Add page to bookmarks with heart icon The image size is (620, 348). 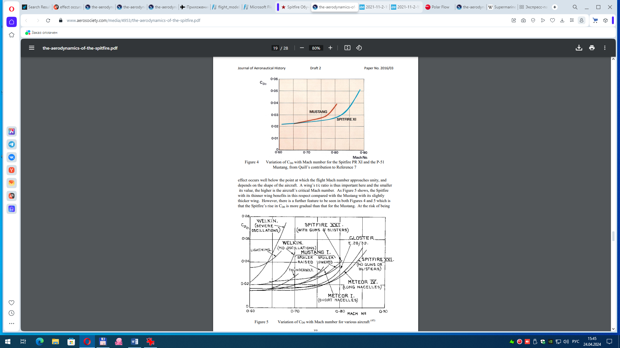click(x=553, y=20)
